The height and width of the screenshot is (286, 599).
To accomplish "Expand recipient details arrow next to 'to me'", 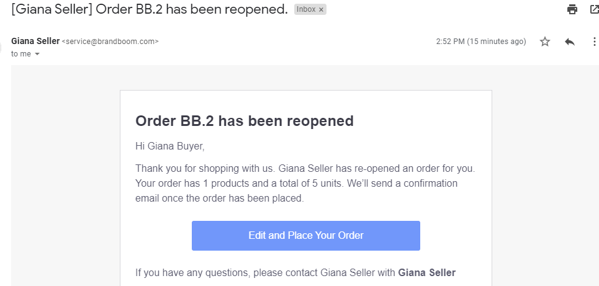I will [x=37, y=54].
